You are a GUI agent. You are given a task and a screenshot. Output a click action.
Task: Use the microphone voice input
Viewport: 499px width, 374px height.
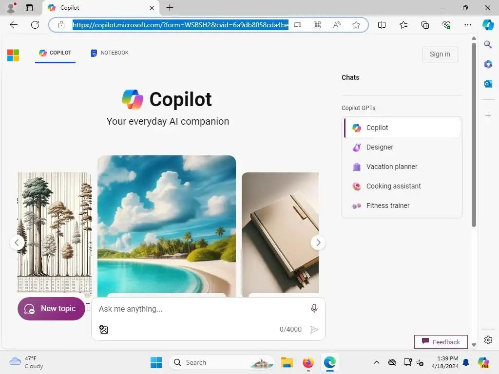click(x=314, y=308)
